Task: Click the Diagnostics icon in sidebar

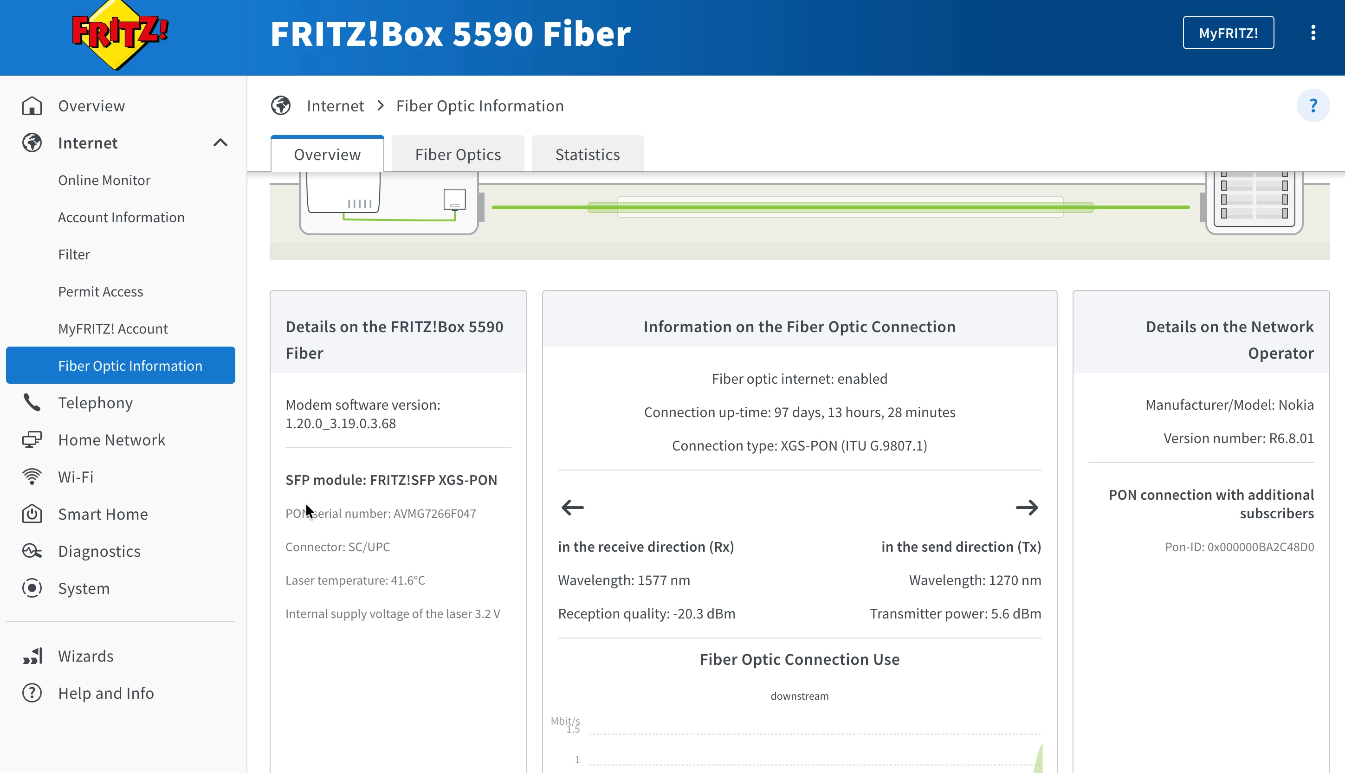Action: (32, 551)
